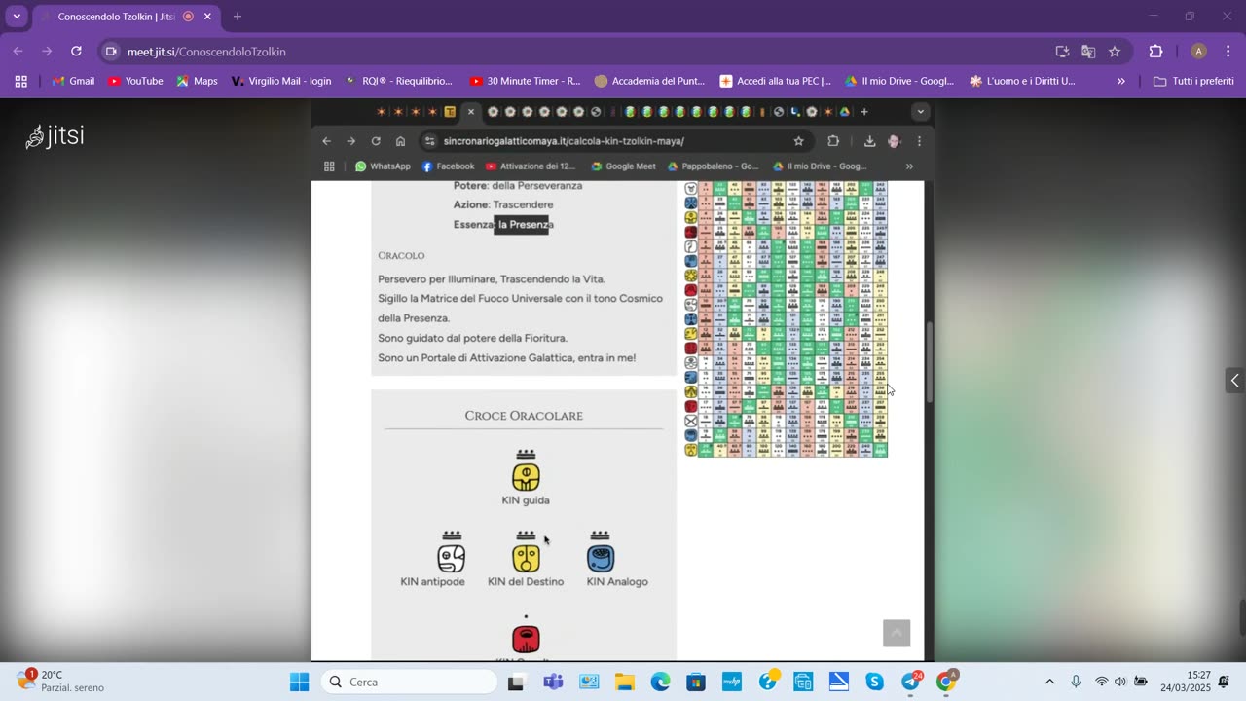
Task: Open the YouTube bookmark
Action: 135,81
